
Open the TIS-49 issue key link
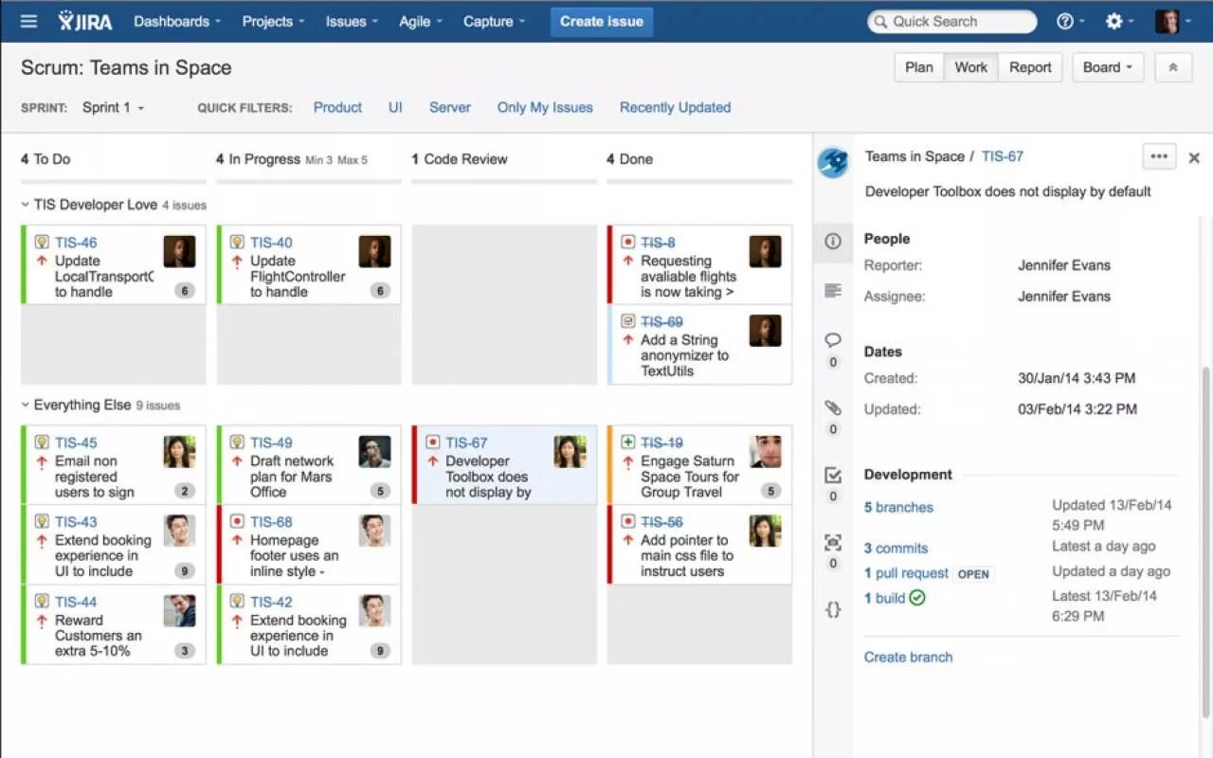pos(271,442)
